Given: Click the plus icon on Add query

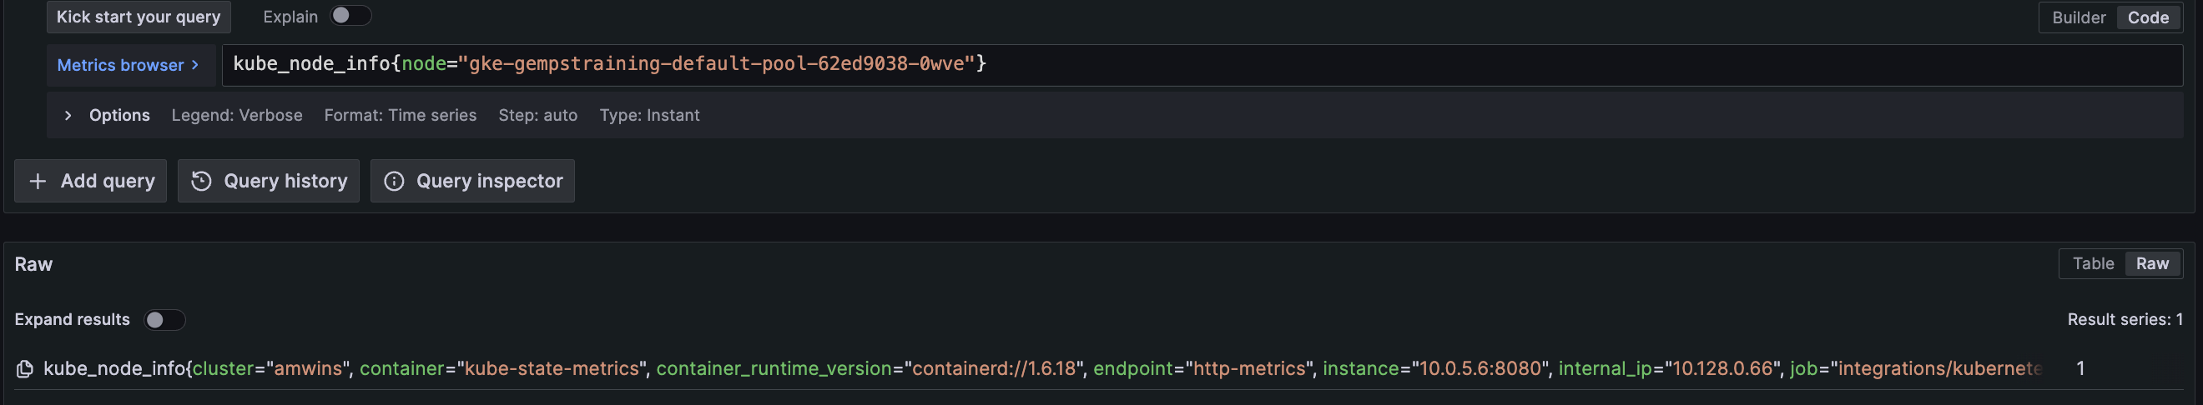Looking at the screenshot, I should pos(38,181).
